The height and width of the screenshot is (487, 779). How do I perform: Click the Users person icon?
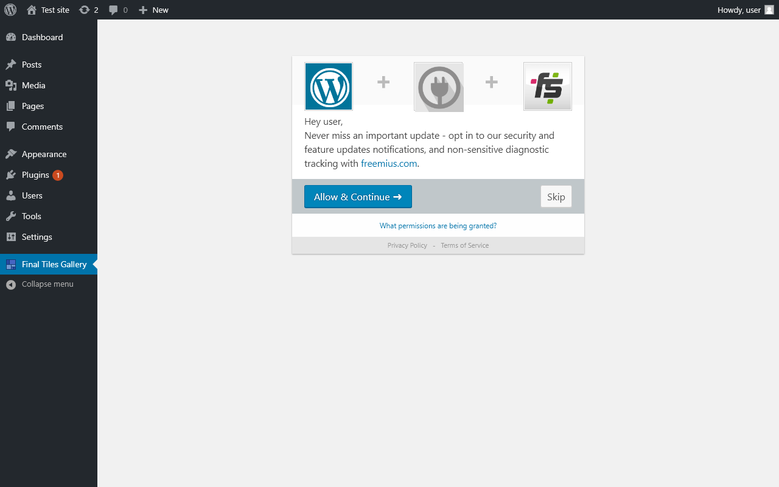pos(11,195)
